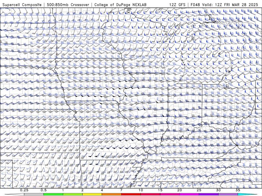Click the scale label 30

218,190
